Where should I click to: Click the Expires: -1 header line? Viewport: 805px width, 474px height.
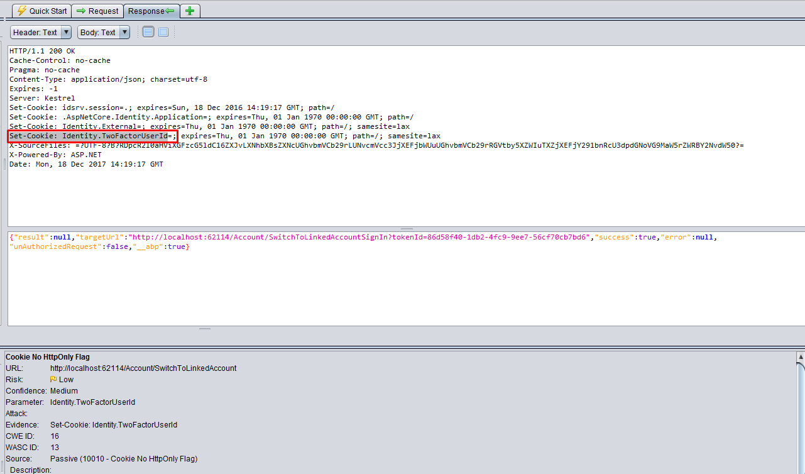(x=33, y=89)
